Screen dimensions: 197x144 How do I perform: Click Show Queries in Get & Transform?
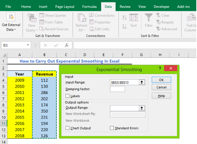pos(53,15)
